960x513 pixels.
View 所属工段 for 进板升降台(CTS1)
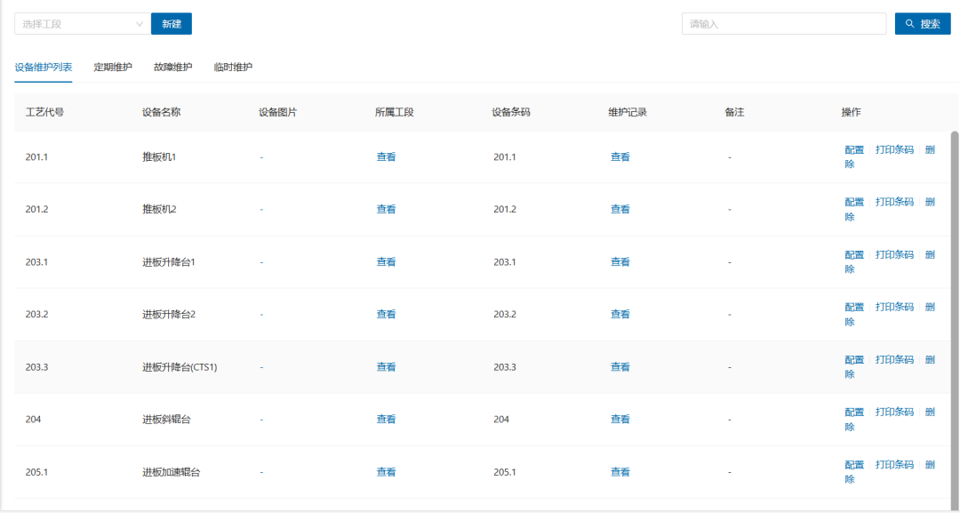click(387, 367)
